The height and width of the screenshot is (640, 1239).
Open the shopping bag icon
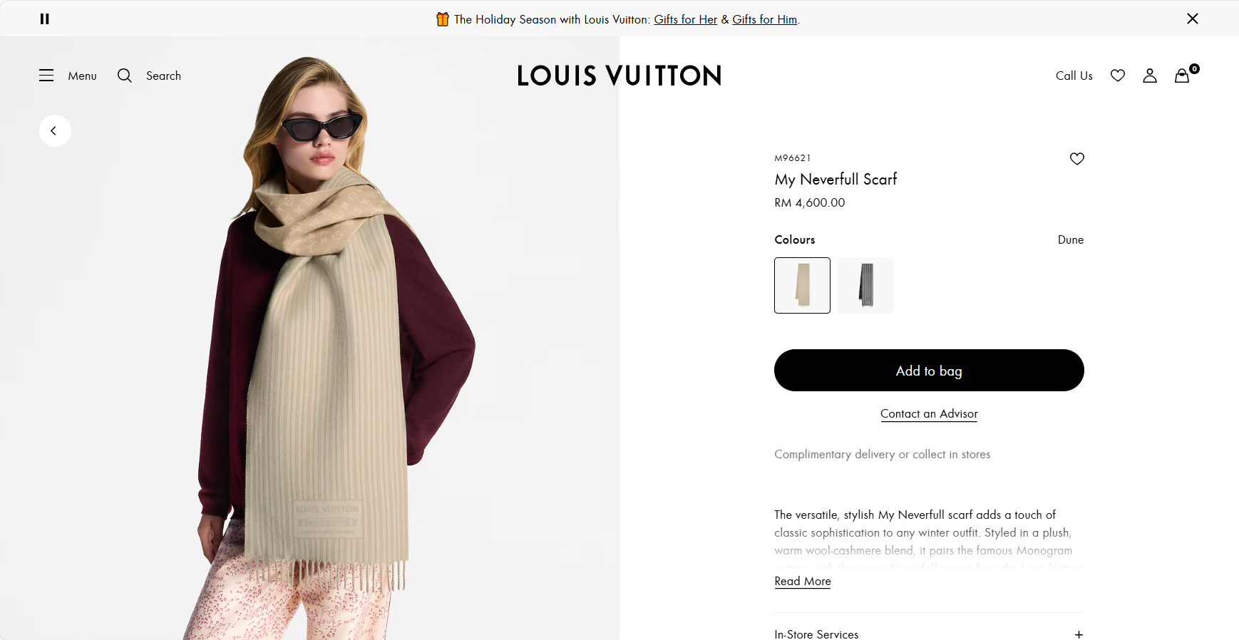(1182, 76)
